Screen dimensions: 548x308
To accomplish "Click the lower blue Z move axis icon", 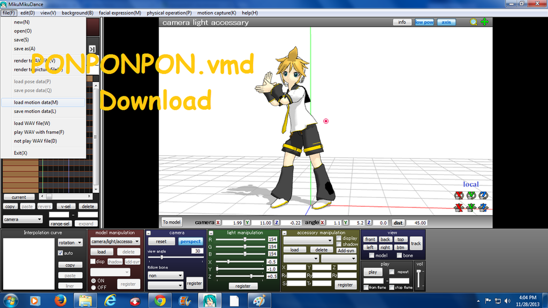I will tap(483, 207).
